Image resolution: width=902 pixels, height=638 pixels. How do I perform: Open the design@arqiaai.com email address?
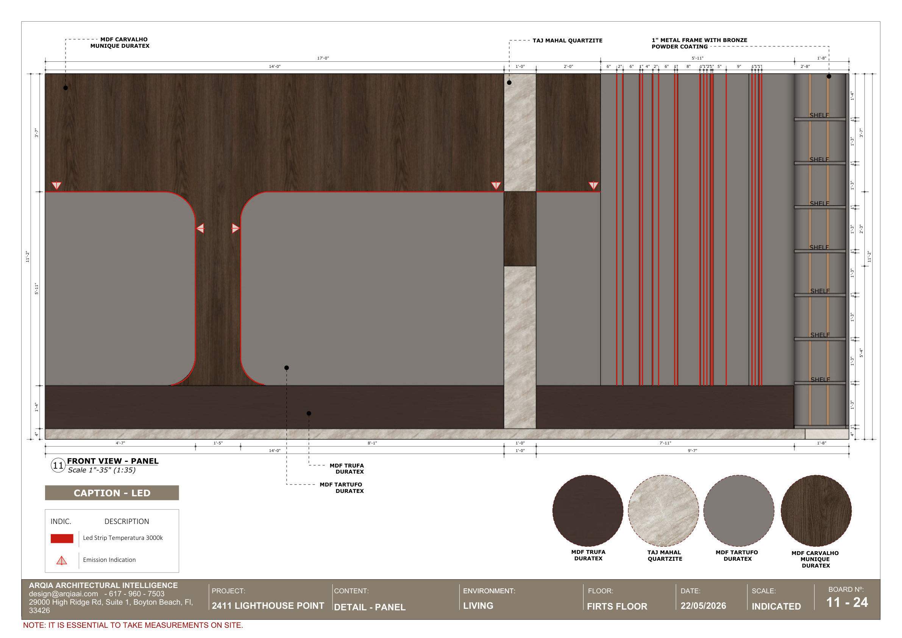click(63, 594)
